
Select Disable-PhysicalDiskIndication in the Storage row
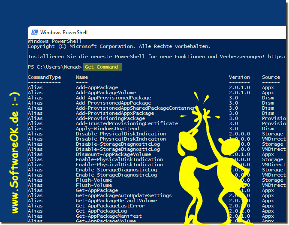coord(121,134)
